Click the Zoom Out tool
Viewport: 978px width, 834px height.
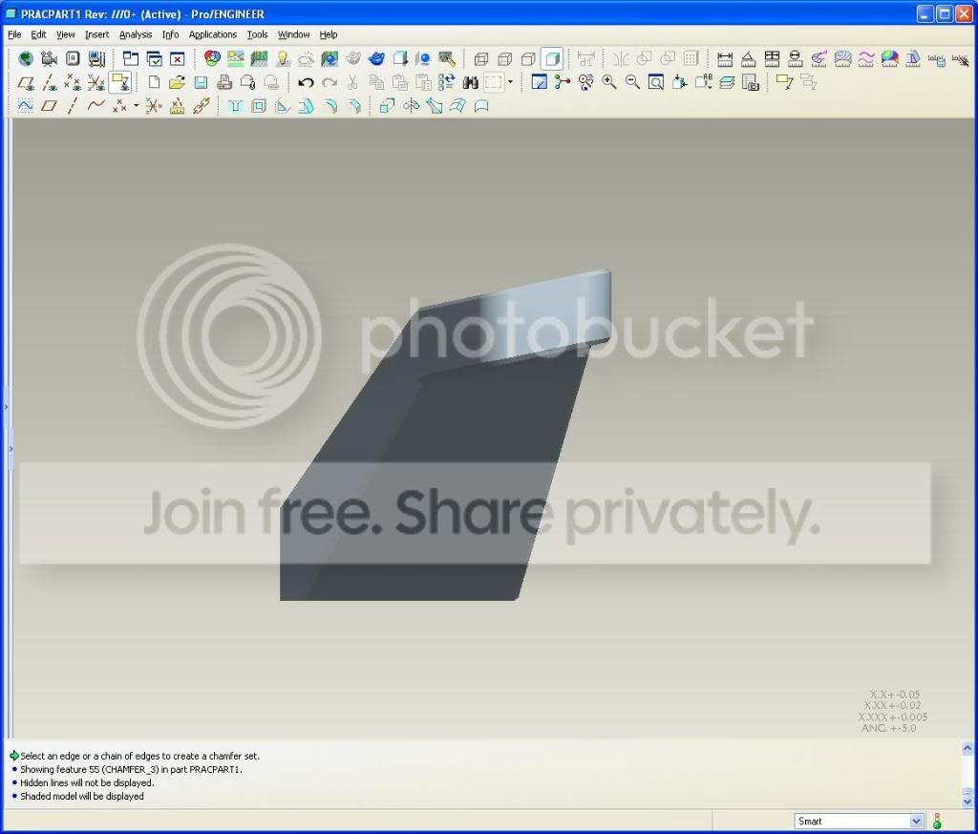click(x=632, y=82)
